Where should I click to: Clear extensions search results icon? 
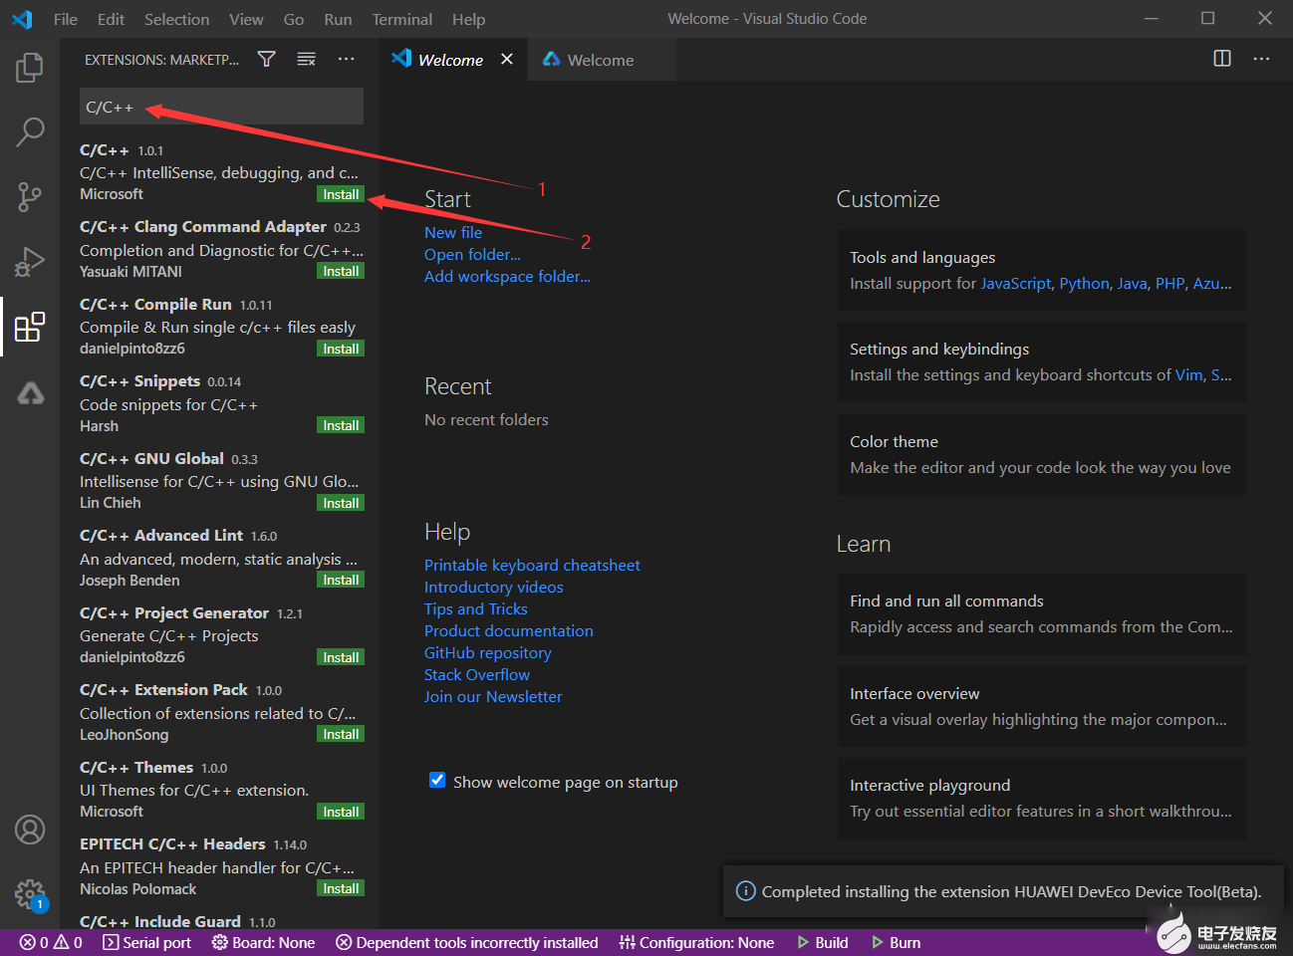coord(306,60)
